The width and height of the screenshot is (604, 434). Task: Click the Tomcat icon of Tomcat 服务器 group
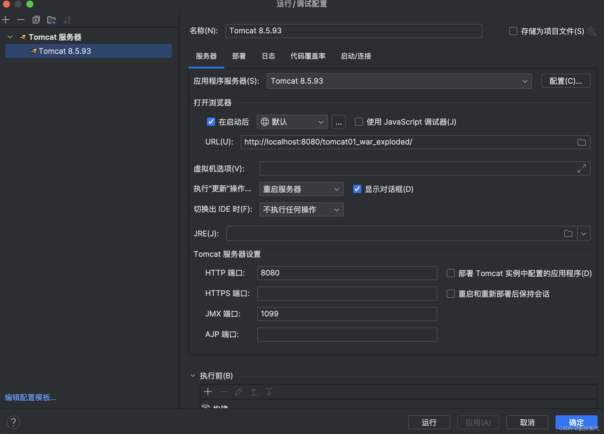pos(22,37)
